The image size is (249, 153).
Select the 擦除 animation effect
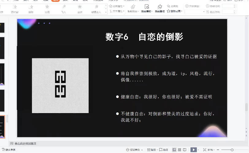click(31, 8)
